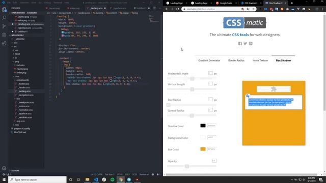Image resolution: width=326 pixels, height=183 pixels.
Task: Select the Box Shadow tab on CSSmatic
Action: point(283,60)
